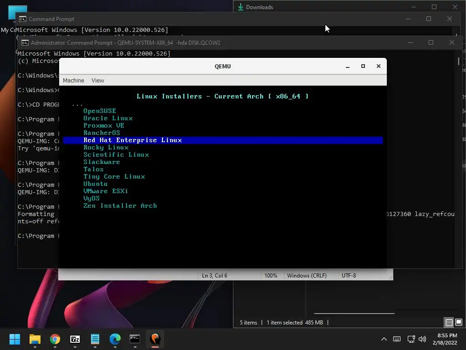Select Ubuntu entry in installer list
The height and width of the screenshot is (350, 466).
click(x=96, y=184)
